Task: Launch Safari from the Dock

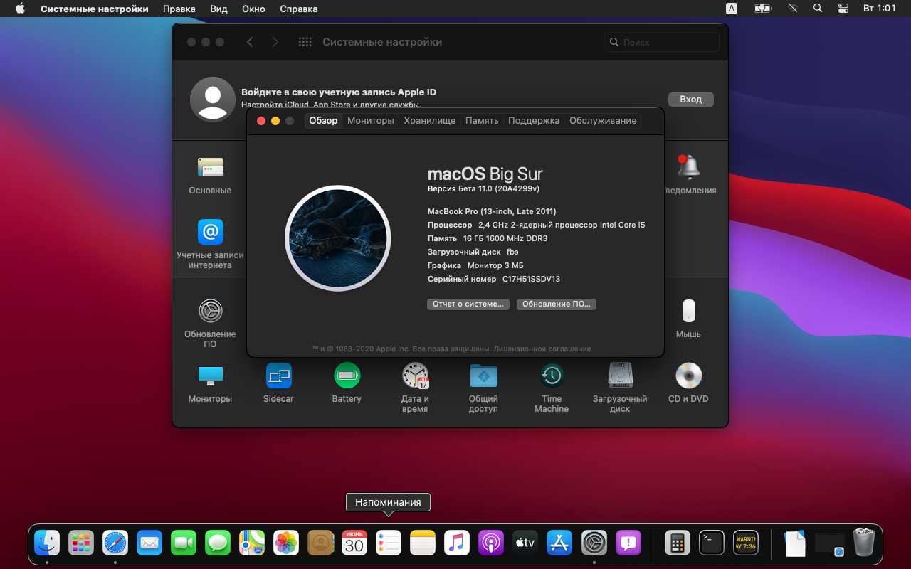Action: coord(115,543)
